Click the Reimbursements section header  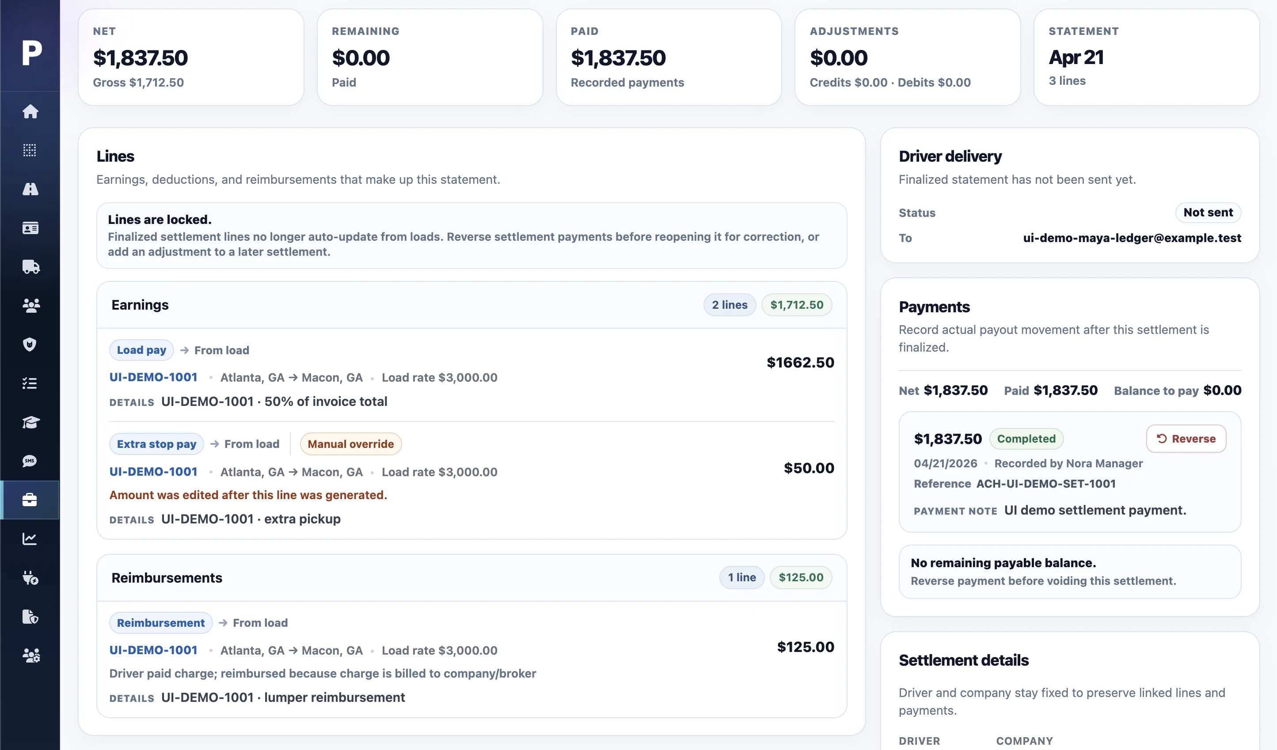pos(471,577)
